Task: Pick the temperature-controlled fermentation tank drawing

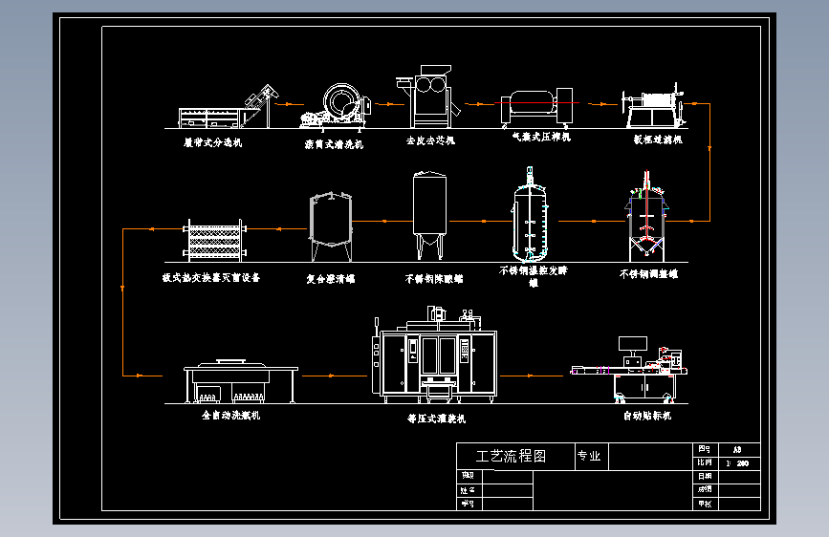Action: [530, 215]
